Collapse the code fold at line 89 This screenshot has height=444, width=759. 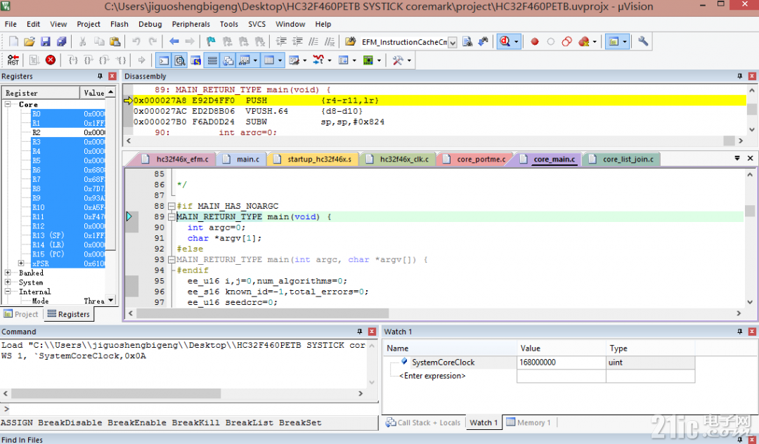pos(171,216)
